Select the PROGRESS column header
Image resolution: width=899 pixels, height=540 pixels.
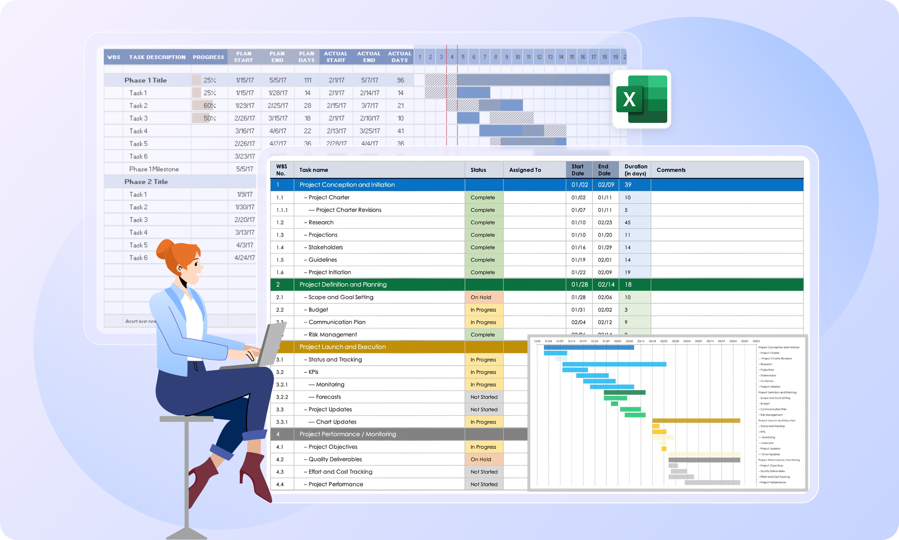(209, 57)
